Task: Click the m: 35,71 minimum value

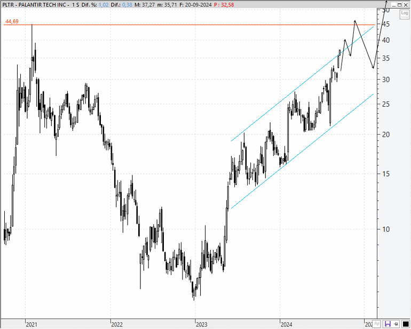Action: tap(166, 5)
